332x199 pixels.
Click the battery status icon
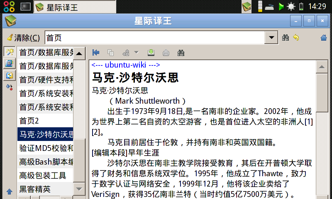pyautogui.click(x=301, y=7)
